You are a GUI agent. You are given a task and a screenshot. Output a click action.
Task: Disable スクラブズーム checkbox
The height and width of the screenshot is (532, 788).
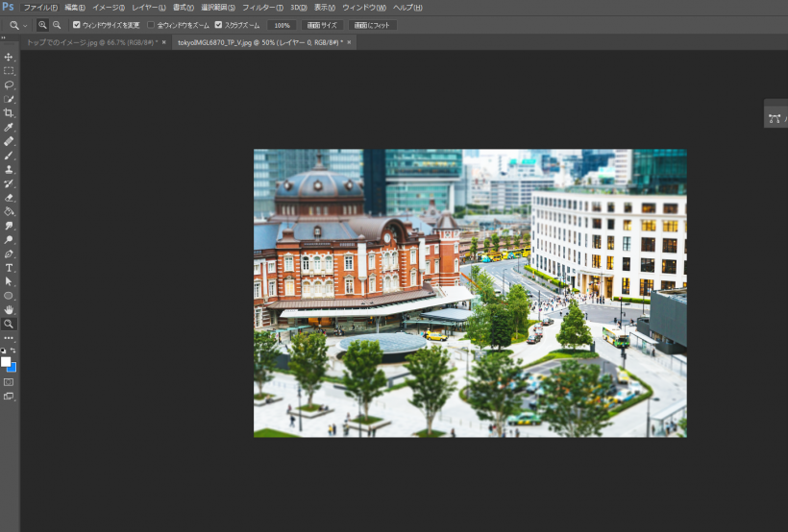click(218, 25)
